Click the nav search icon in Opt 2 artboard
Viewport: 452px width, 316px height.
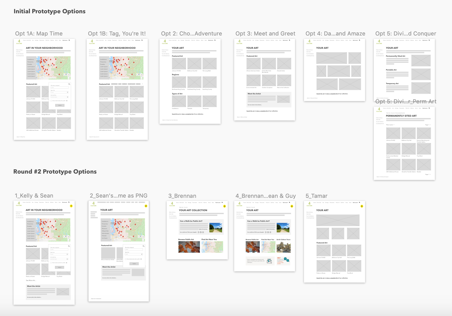215,40
